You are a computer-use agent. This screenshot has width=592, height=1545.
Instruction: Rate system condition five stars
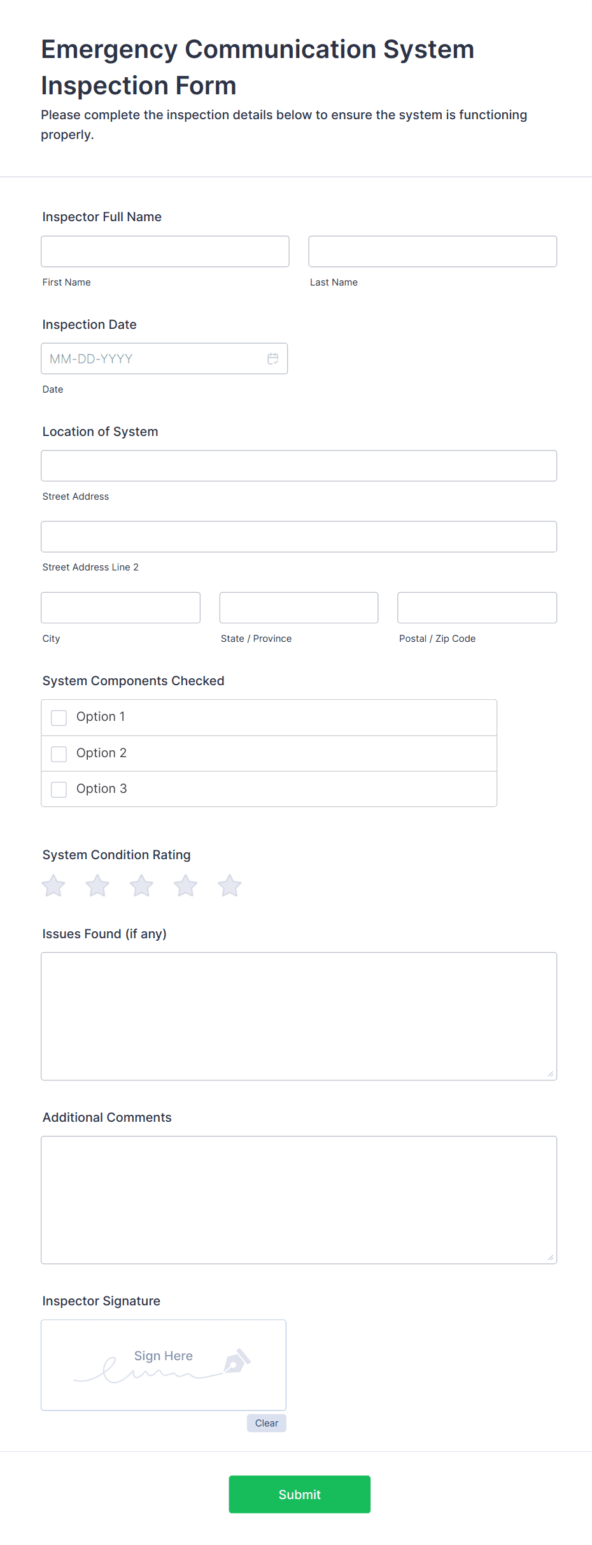pyautogui.click(x=230, y=885)
